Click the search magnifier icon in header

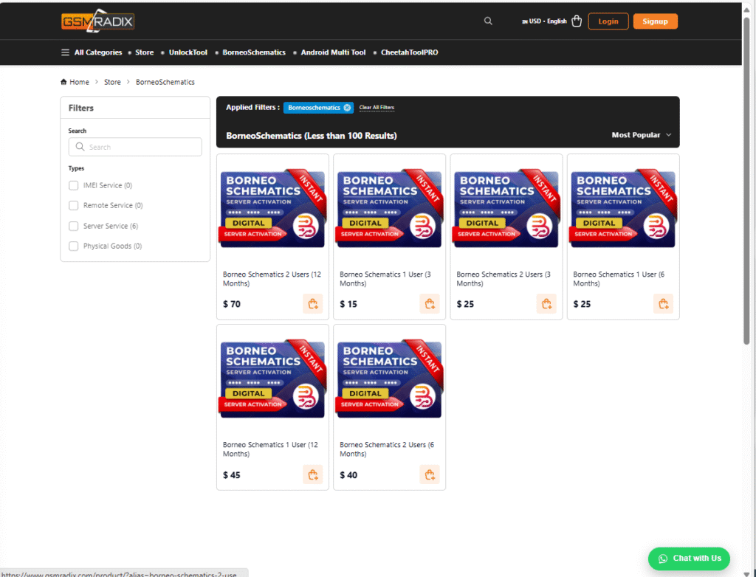488,21
